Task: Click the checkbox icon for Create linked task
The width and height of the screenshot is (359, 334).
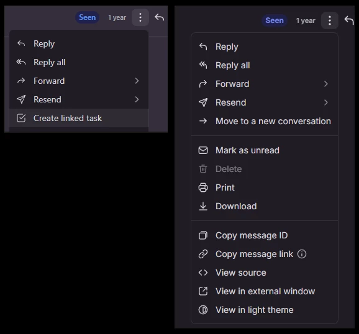Action: point(21,118)
